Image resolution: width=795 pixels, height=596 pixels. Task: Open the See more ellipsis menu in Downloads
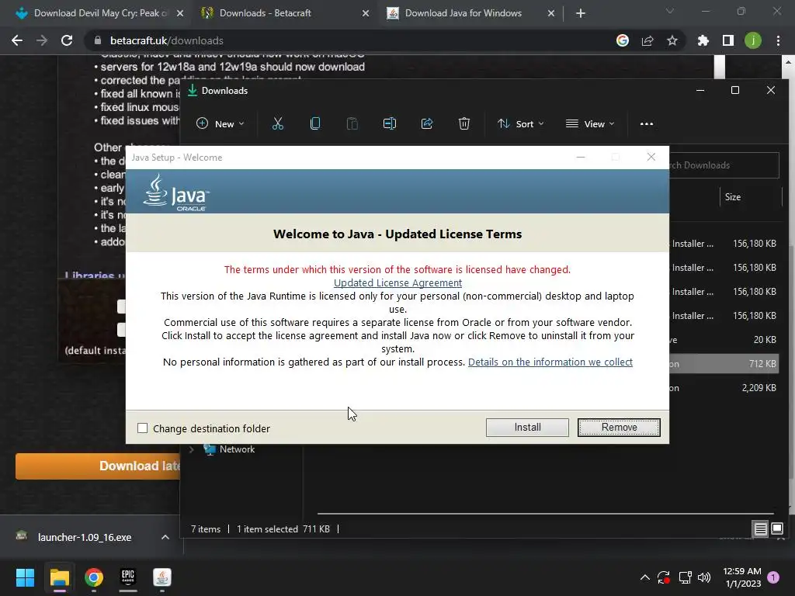(x=647, y=123)
